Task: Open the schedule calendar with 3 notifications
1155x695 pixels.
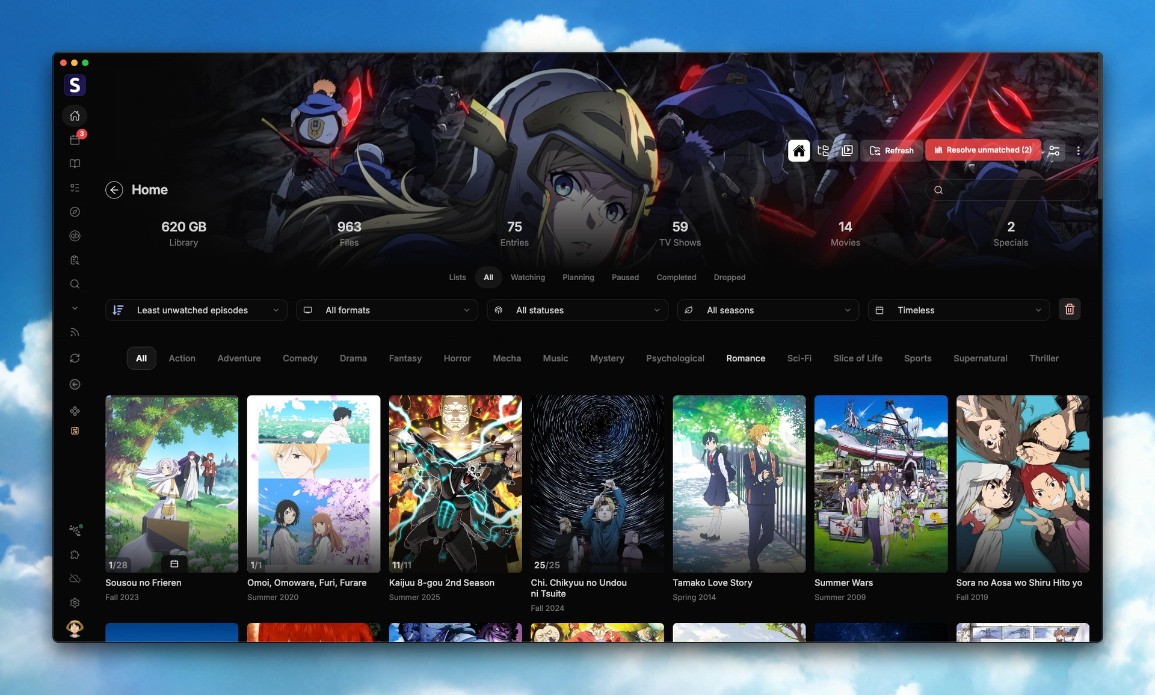Action: click(75, 139)
